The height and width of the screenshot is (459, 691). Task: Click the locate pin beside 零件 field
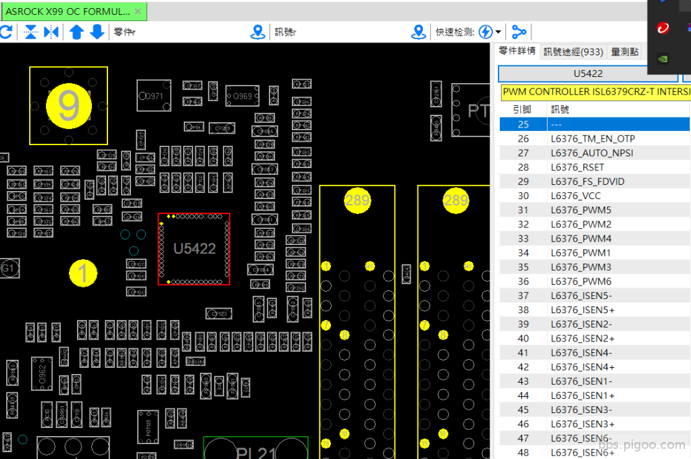point(257,32)
